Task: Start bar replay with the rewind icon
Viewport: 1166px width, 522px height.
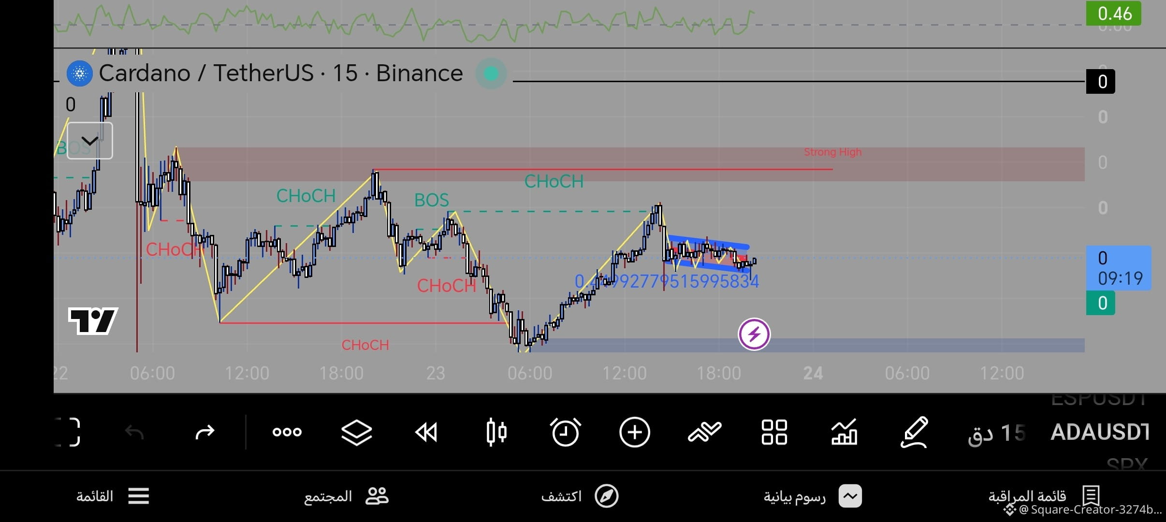Action: [x=426, y=432]
